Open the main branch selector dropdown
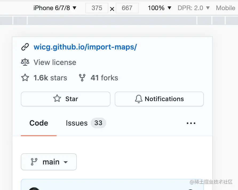This screenshot has width=238, height=190. point(49,162)
